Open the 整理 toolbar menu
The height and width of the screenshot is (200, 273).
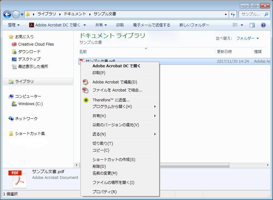[14, 25]
